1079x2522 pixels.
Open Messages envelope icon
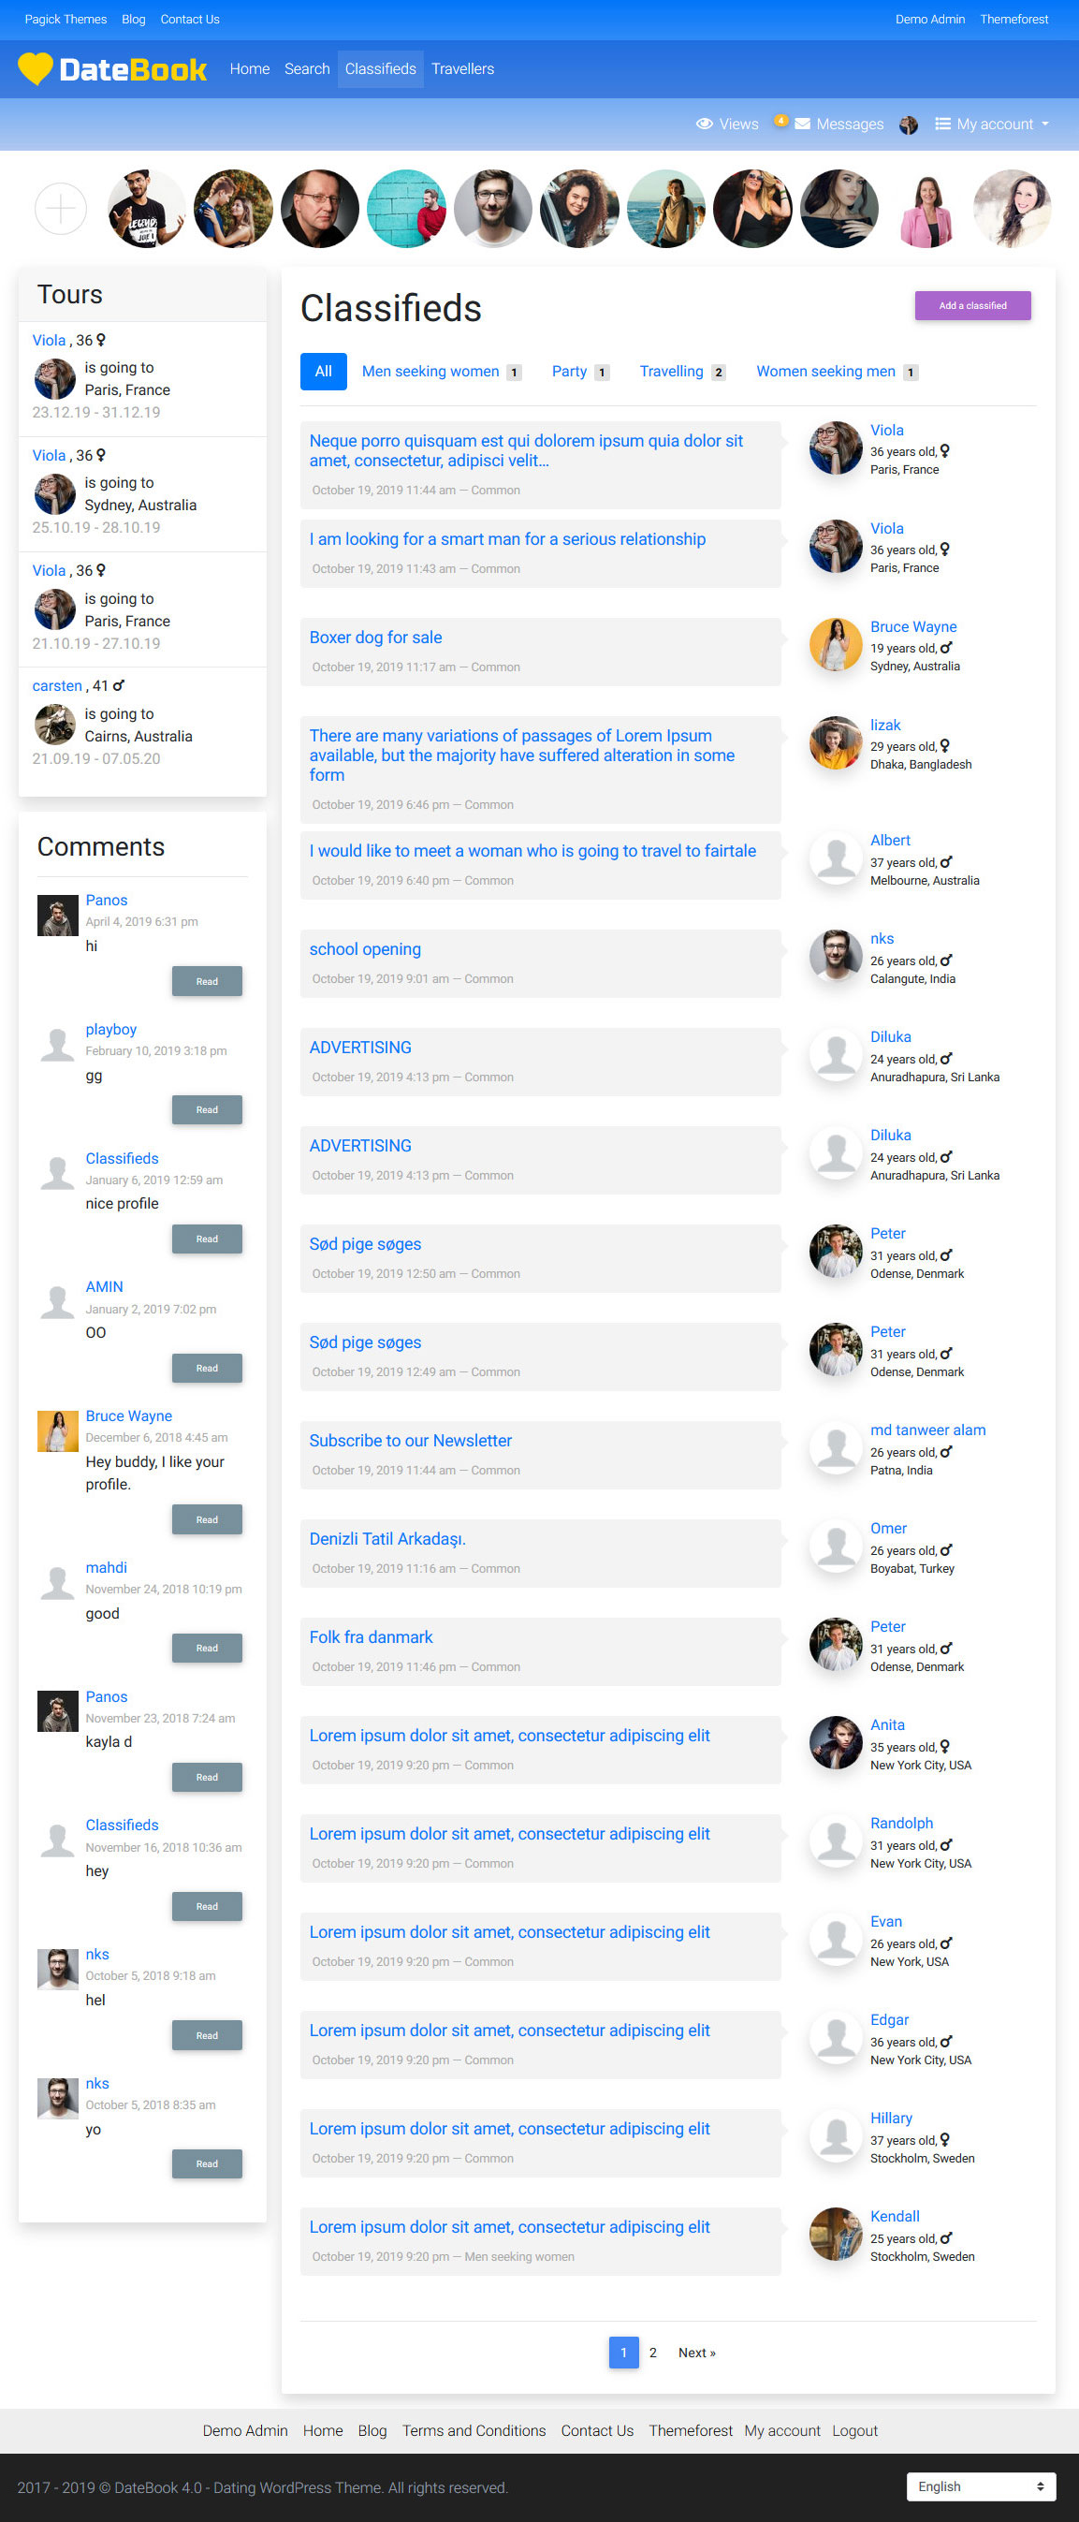[x=802, y=125]
